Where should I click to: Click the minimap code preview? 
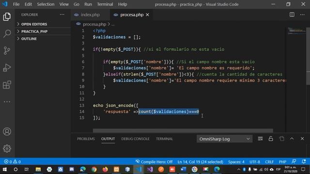click(x=296, y=31)
